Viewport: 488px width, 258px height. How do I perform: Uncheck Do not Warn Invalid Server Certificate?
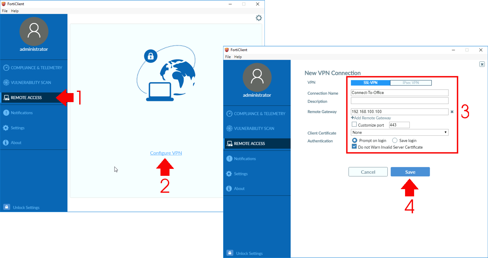tap(354, 147)
